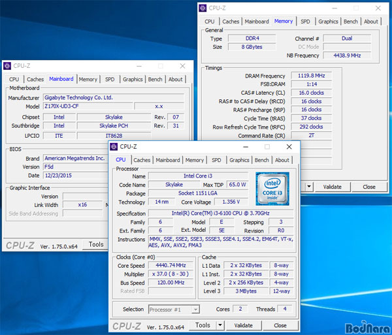Click the Core Voltage value 1.356 V
Image resolution: width=392 pixels, height=335 pixels.
tap(231, 202)
